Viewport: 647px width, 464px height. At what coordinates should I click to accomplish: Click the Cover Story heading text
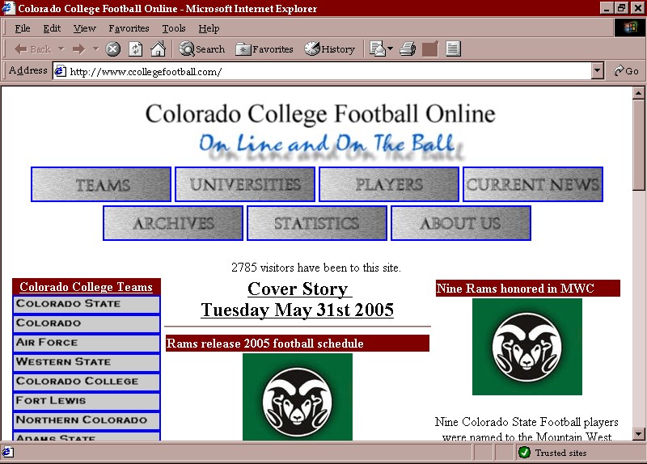[x=298, y=289]
